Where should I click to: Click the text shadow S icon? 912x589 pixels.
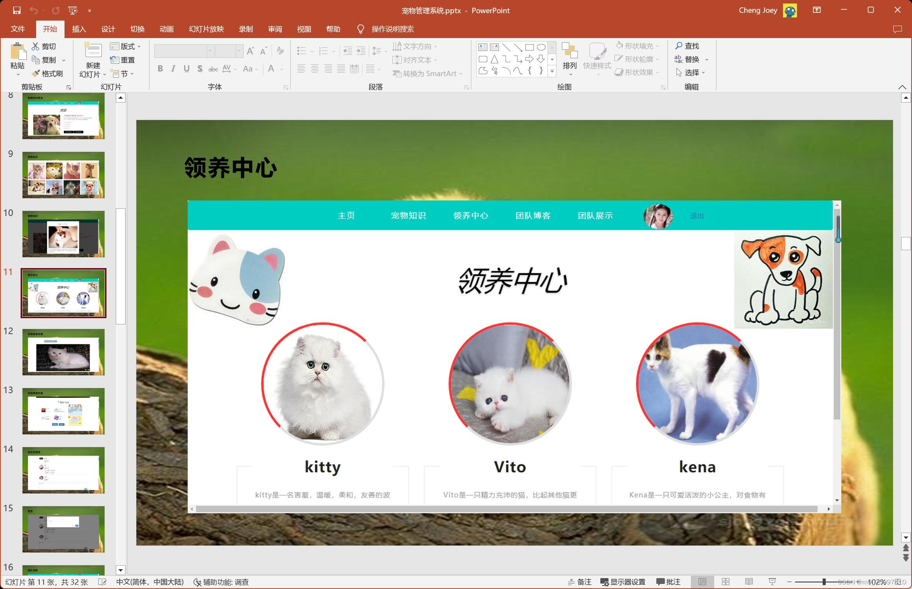[200, 69]
